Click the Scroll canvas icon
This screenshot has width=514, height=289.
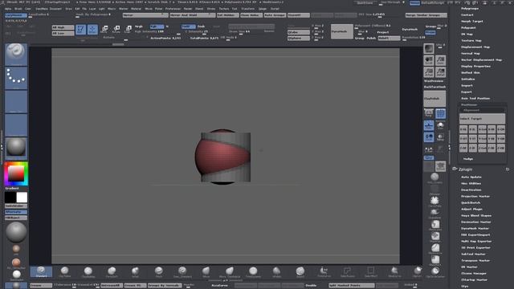(429, 60)
